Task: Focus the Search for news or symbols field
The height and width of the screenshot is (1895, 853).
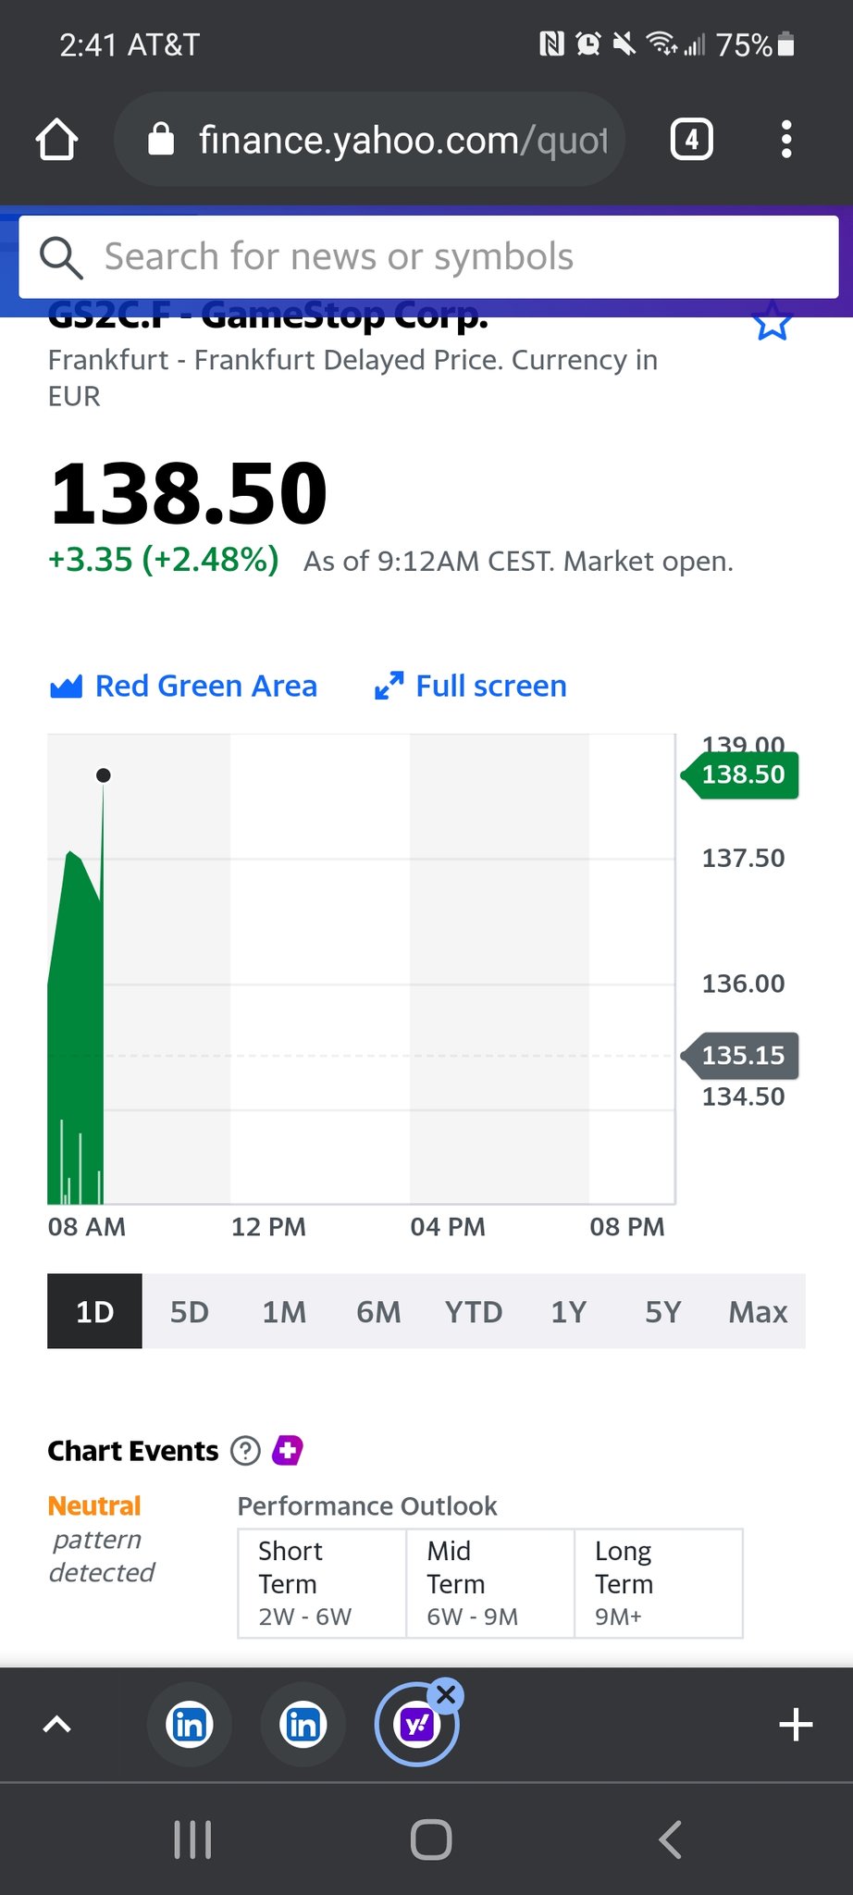Action: tap(428, 257)
